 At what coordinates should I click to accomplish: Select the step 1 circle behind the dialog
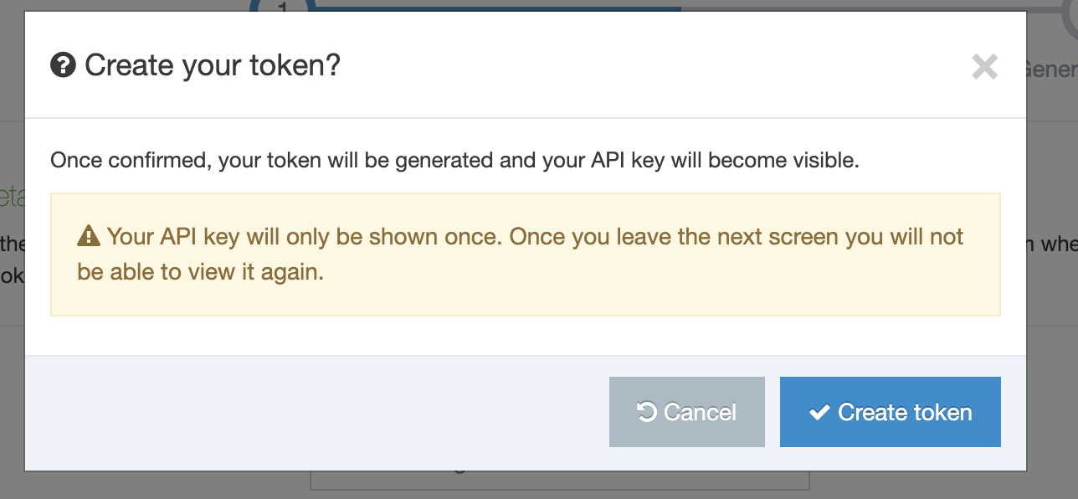point(282,6)
